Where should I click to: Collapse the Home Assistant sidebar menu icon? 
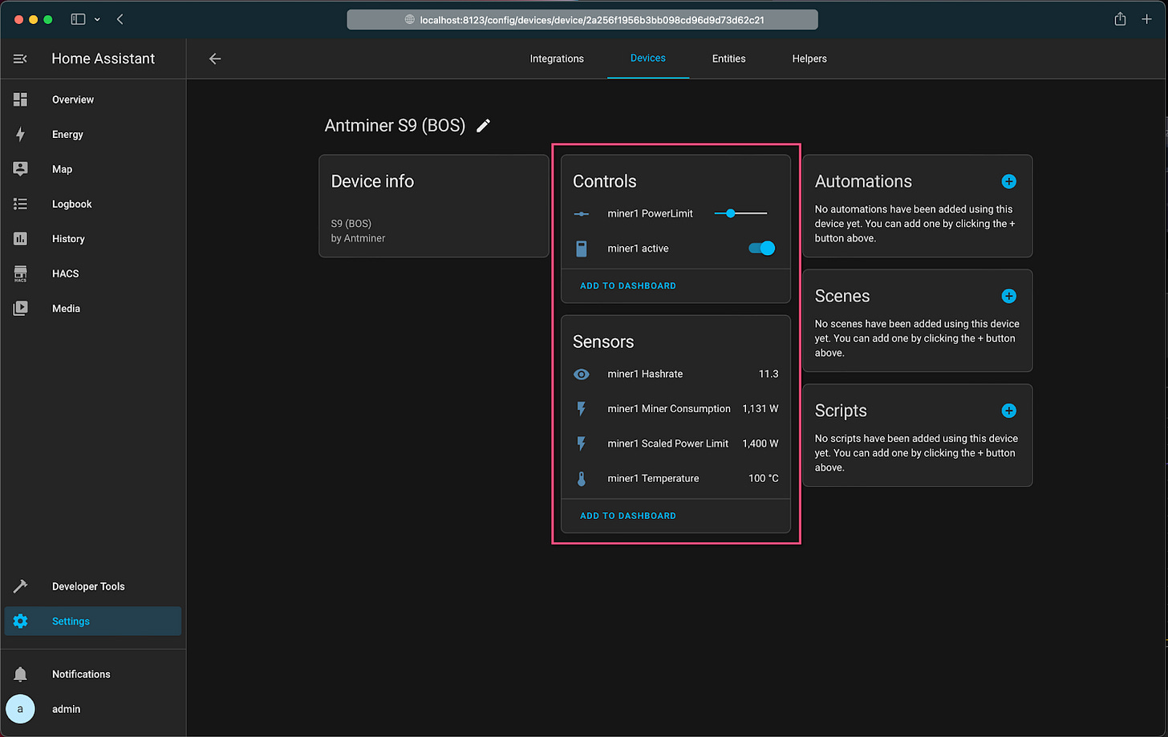coord(20,59)
